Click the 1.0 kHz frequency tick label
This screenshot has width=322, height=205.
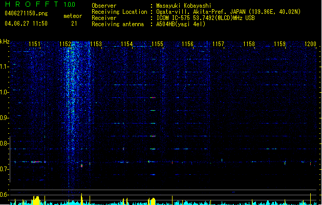4,92
